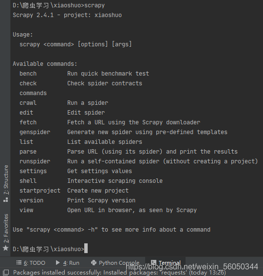Click the startproject command in terminal output

click(x=40, y=191)
